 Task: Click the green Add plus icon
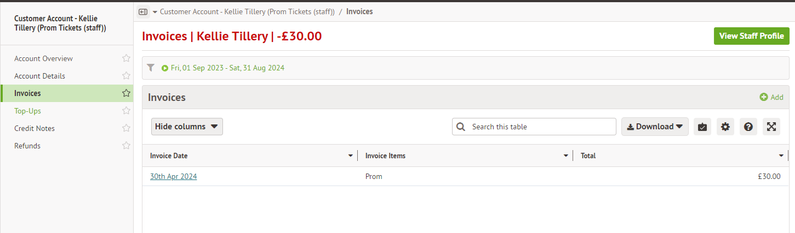(763, 97)
